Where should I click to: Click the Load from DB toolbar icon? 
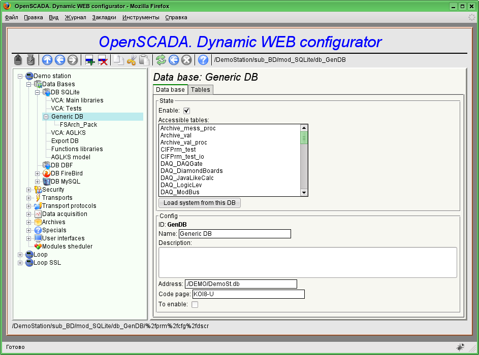[18, 60]
